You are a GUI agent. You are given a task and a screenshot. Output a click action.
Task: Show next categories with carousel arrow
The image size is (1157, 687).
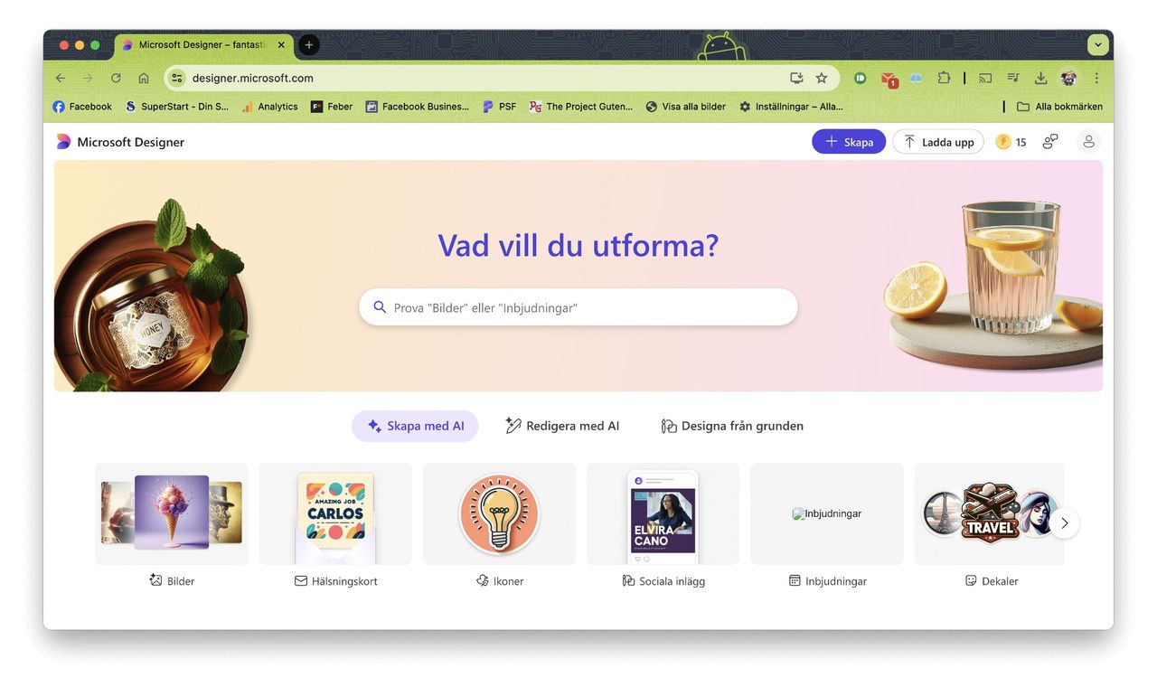coord(1065,522)
